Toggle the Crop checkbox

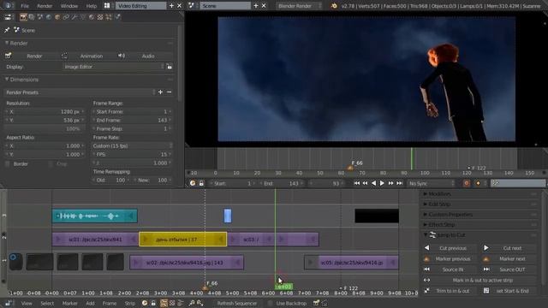[51, 163]
